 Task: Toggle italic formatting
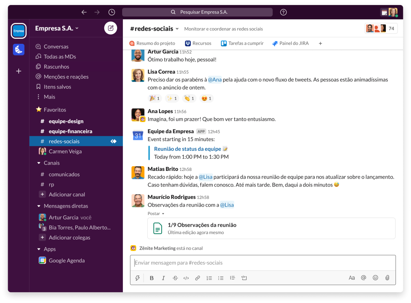(x=163, y=278)
